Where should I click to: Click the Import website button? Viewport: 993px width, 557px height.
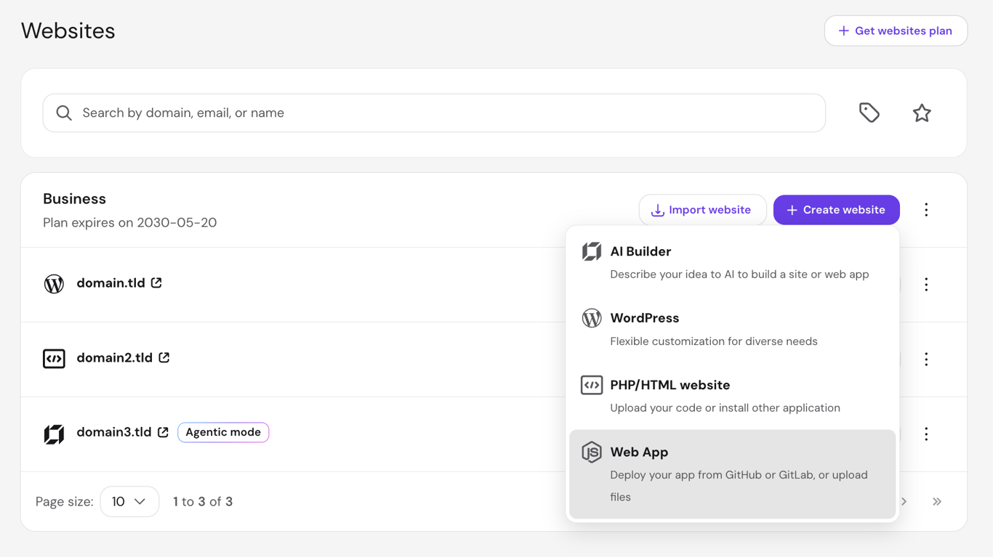click(702, 210)
